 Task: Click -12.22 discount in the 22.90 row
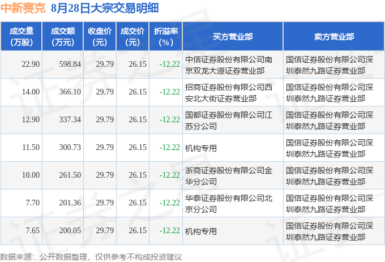[170, 64]
